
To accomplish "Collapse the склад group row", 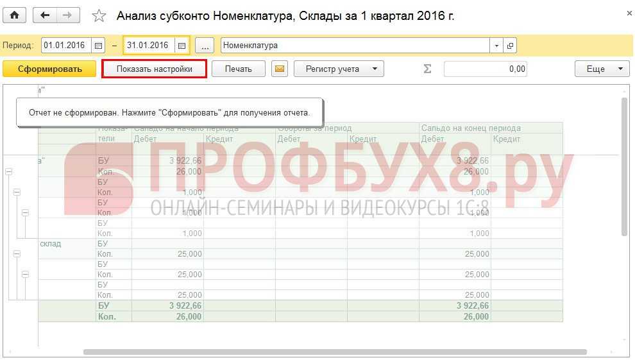I will [x=17, y=254].
